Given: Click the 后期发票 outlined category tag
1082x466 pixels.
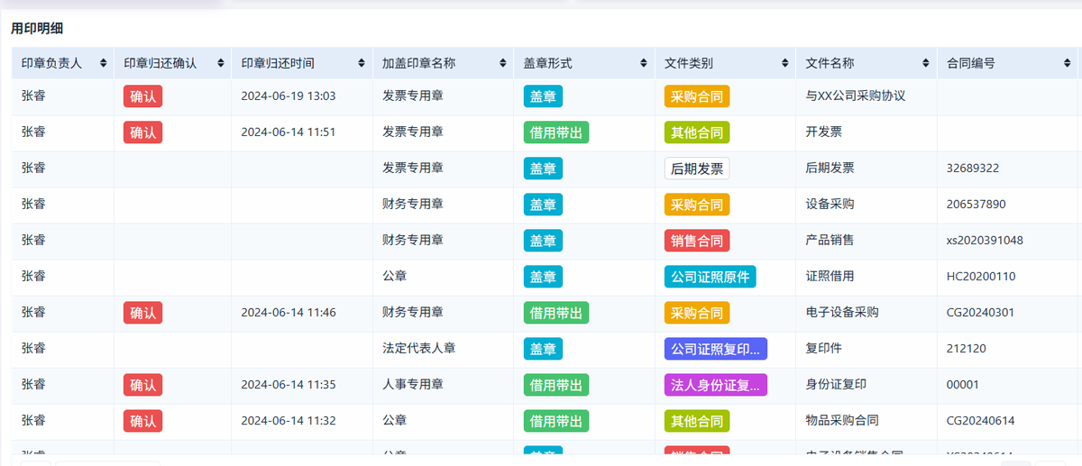Looking at the screenshot, I should pyautogui.click(x=696, y=169).
